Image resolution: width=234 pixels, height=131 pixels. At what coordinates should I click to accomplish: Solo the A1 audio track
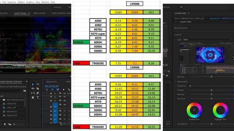(69, 111)
